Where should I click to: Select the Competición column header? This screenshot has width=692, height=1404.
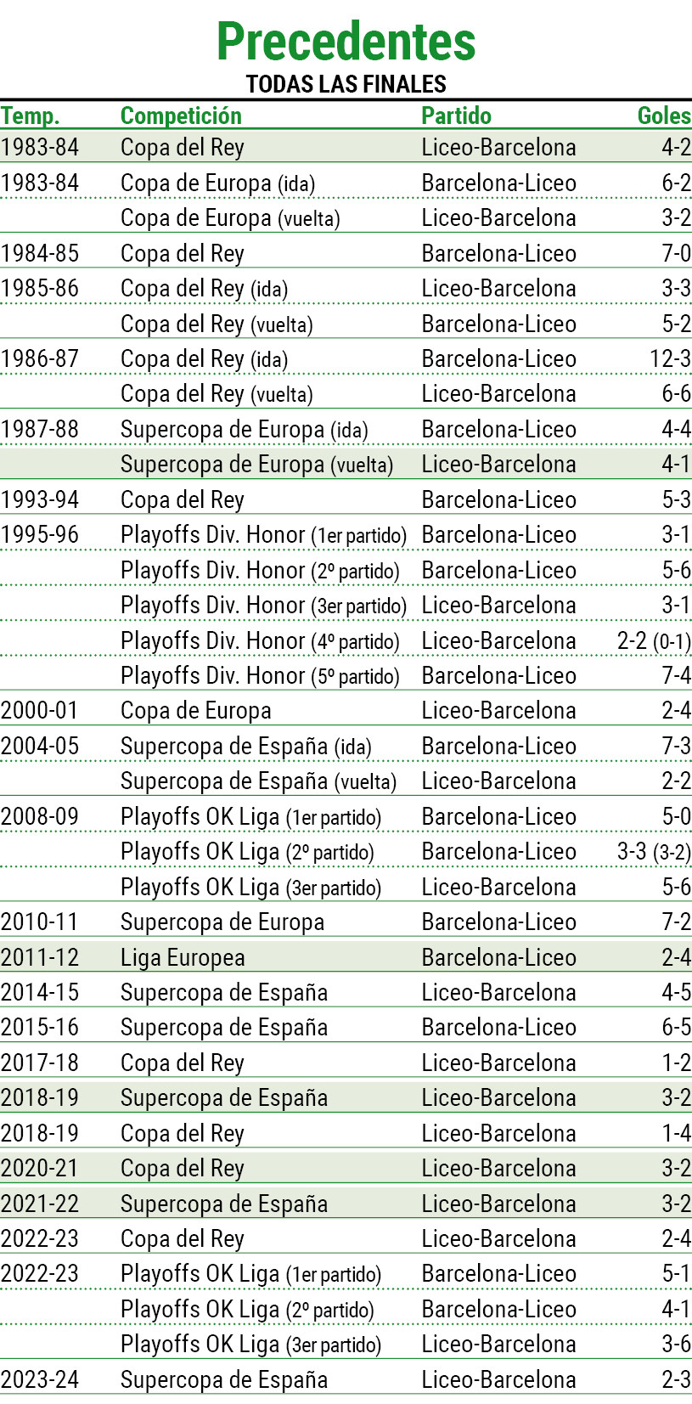coord(181,116)
